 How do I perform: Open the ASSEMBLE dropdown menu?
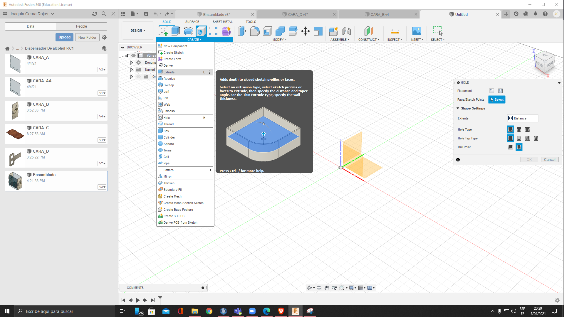pyautogui.click(x=340, y=40)
